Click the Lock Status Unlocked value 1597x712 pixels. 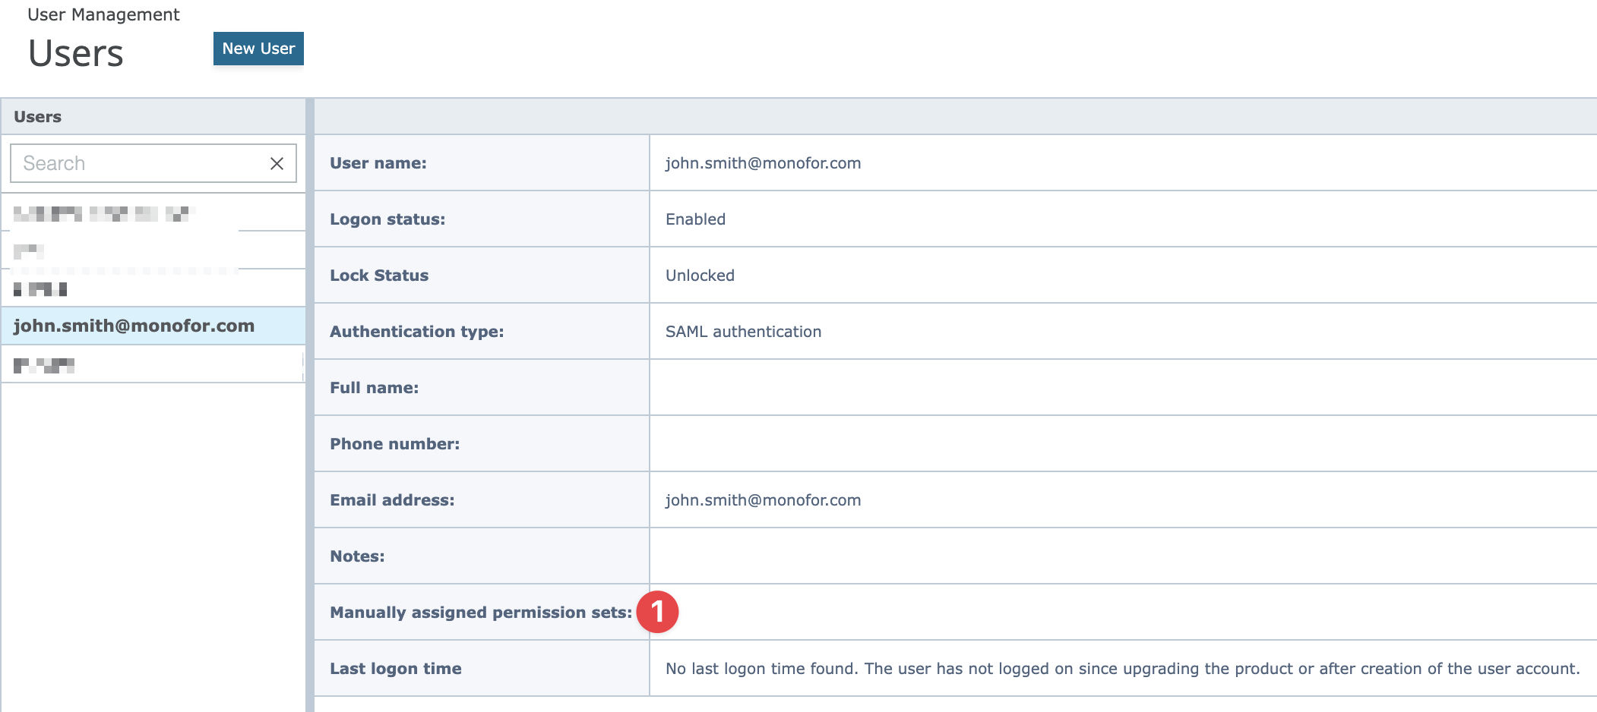point(699,275)
